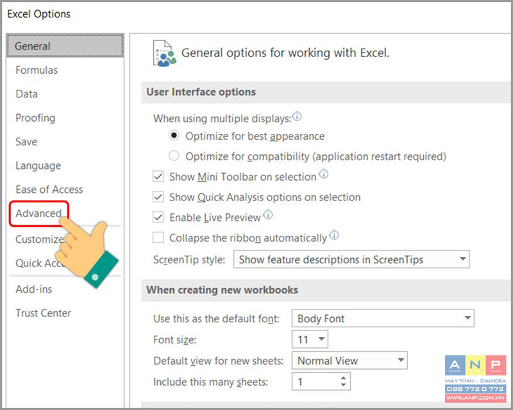513x410 pixels.
Task: Expand Default view for new sheets dropdown
Action: (349, 360)
